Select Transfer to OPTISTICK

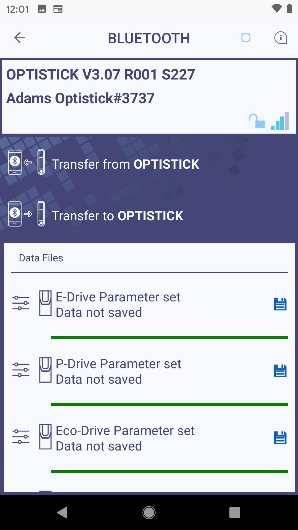coord(117,216)
